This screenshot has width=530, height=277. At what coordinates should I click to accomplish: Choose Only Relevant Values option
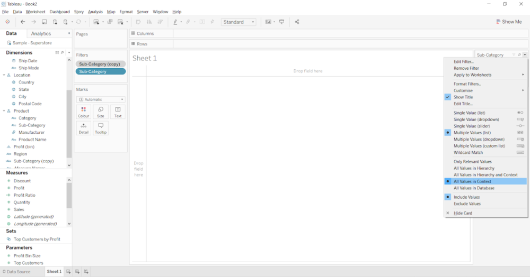coord(472,161)
